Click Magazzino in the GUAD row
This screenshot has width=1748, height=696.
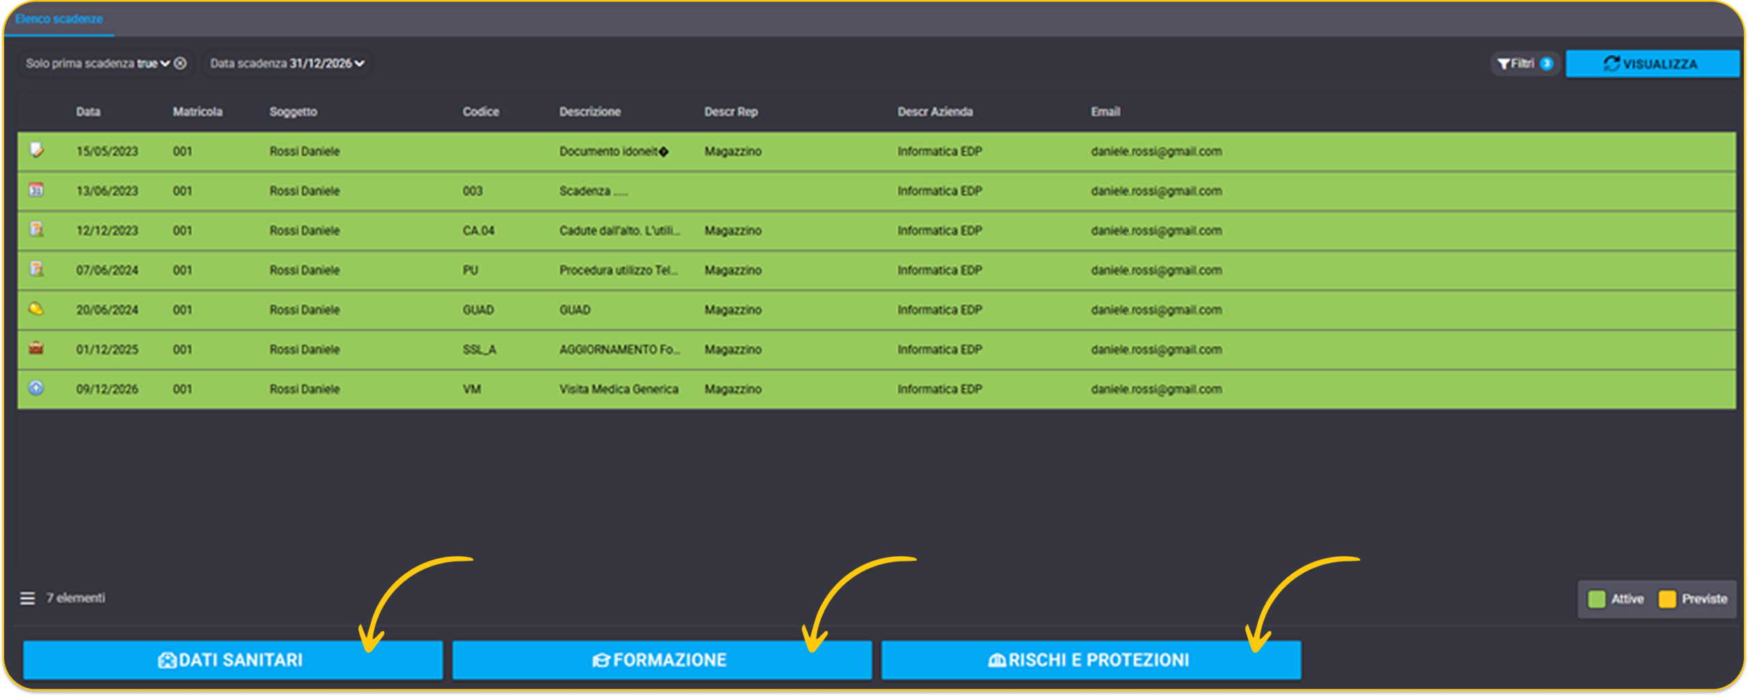pos(733,310)
